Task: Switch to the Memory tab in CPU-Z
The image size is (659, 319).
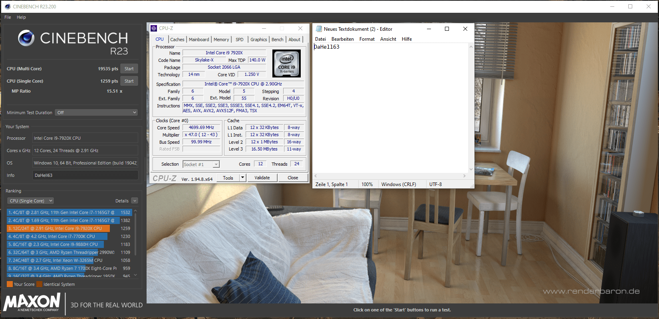Action: coord(221,40)
